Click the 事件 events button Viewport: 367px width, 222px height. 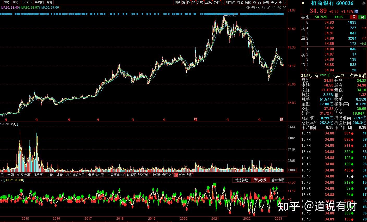tap(217, 2)
